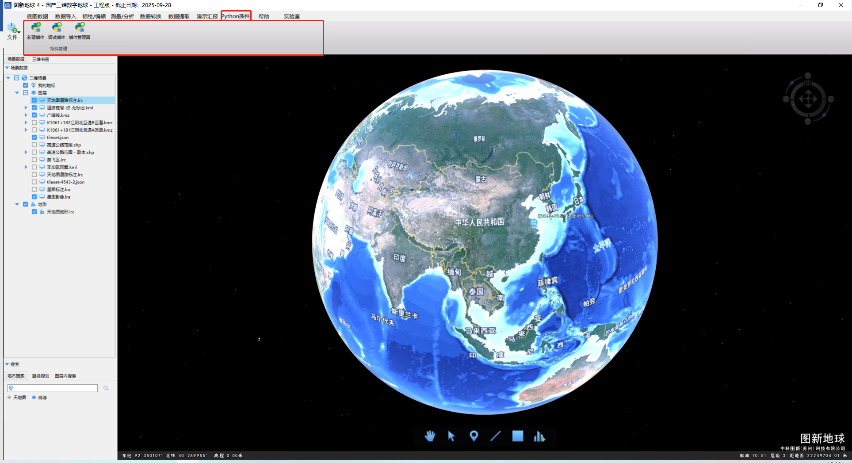852x463 pixels.
Task: Collapse the 三维场景 tree node
Action: pos(8,78)
